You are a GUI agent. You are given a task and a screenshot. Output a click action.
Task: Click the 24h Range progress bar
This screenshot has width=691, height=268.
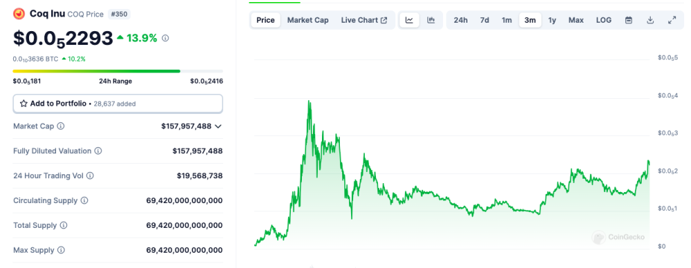click(118, 70)
